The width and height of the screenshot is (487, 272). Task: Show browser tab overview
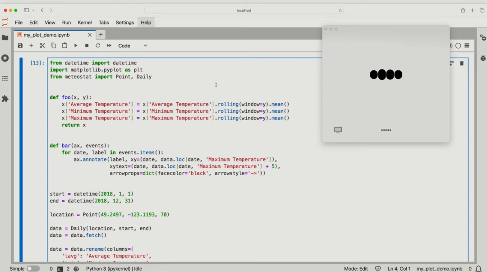coord(482,10)
